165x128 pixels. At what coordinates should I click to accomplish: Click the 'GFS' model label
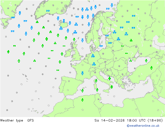30,120
